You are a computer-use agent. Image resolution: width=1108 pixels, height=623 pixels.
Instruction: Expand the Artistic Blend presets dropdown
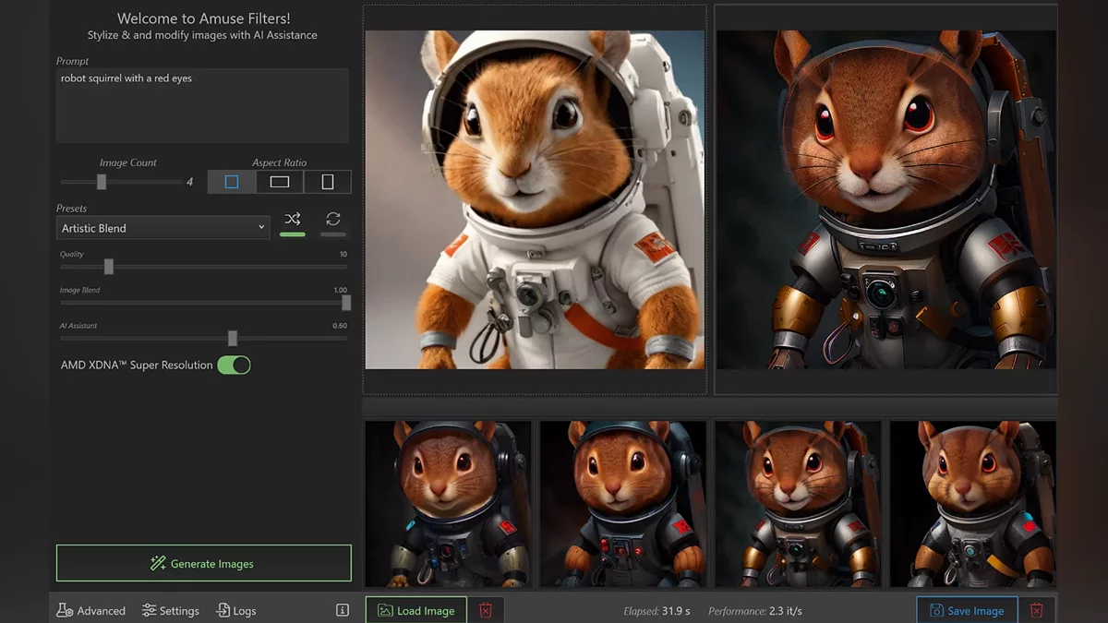tap(163, 228)
